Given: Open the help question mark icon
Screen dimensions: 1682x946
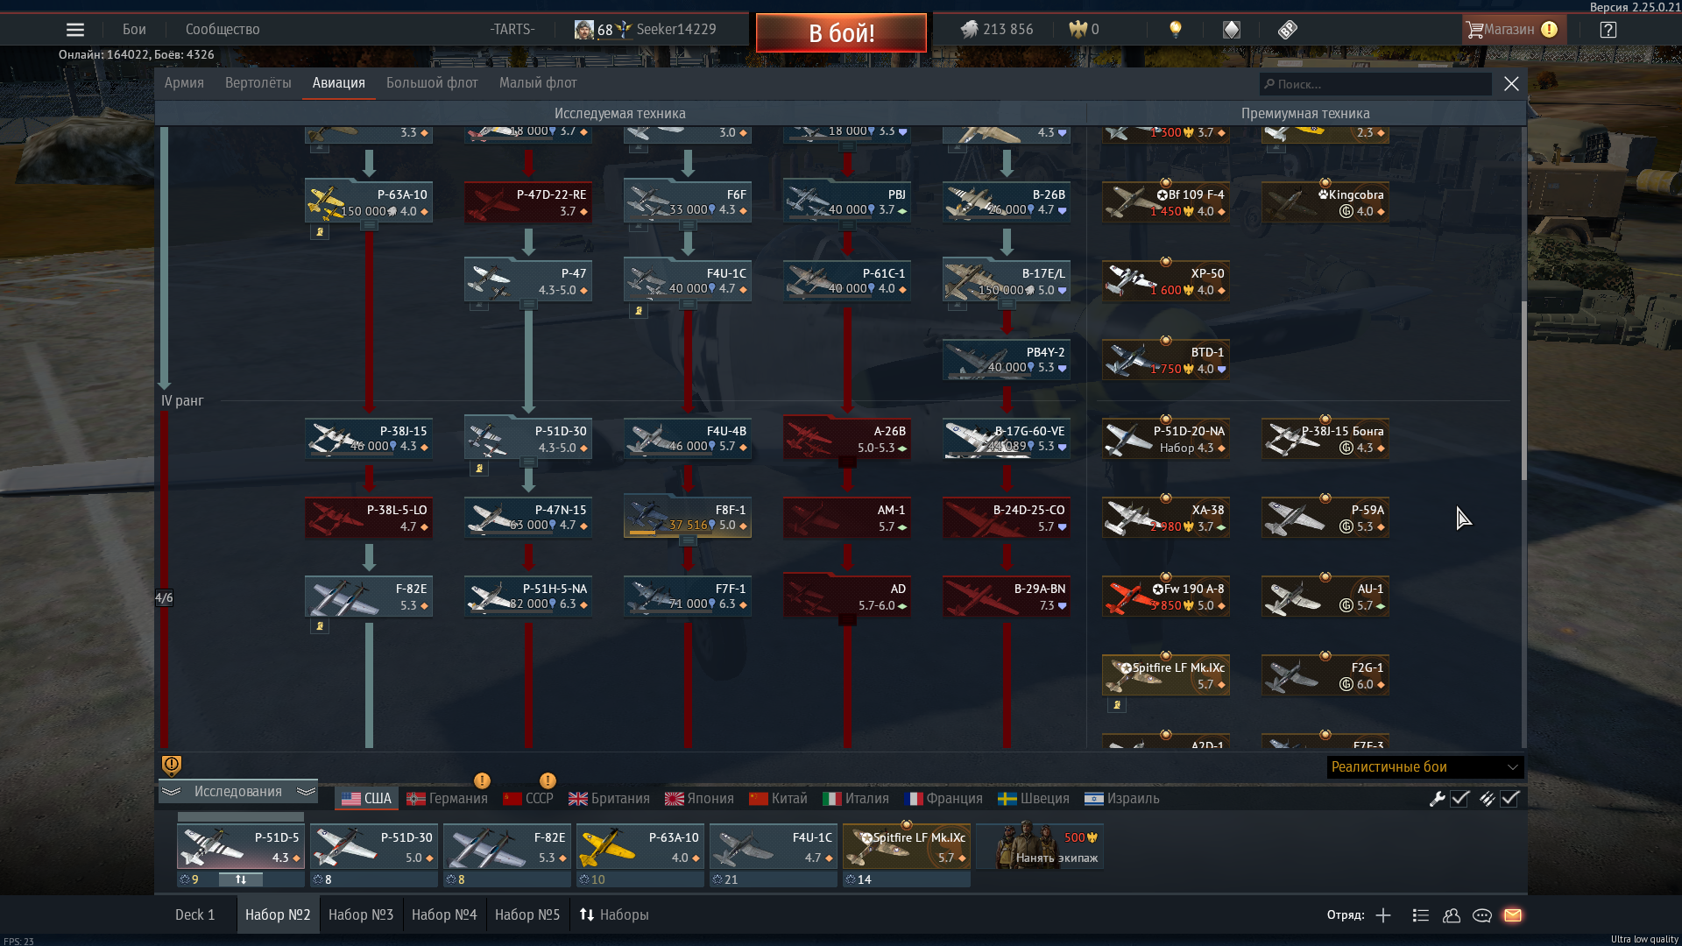Looking at the screenshot, I should pyautogui.click(x=1608, y=30).
